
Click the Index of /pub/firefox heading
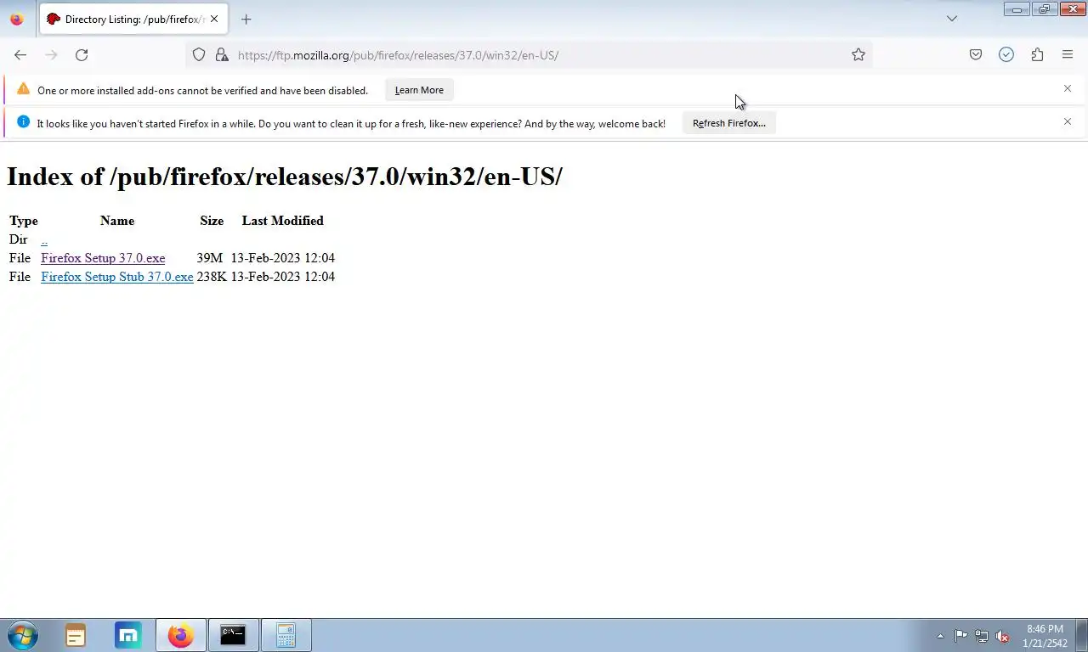[285, 177]
